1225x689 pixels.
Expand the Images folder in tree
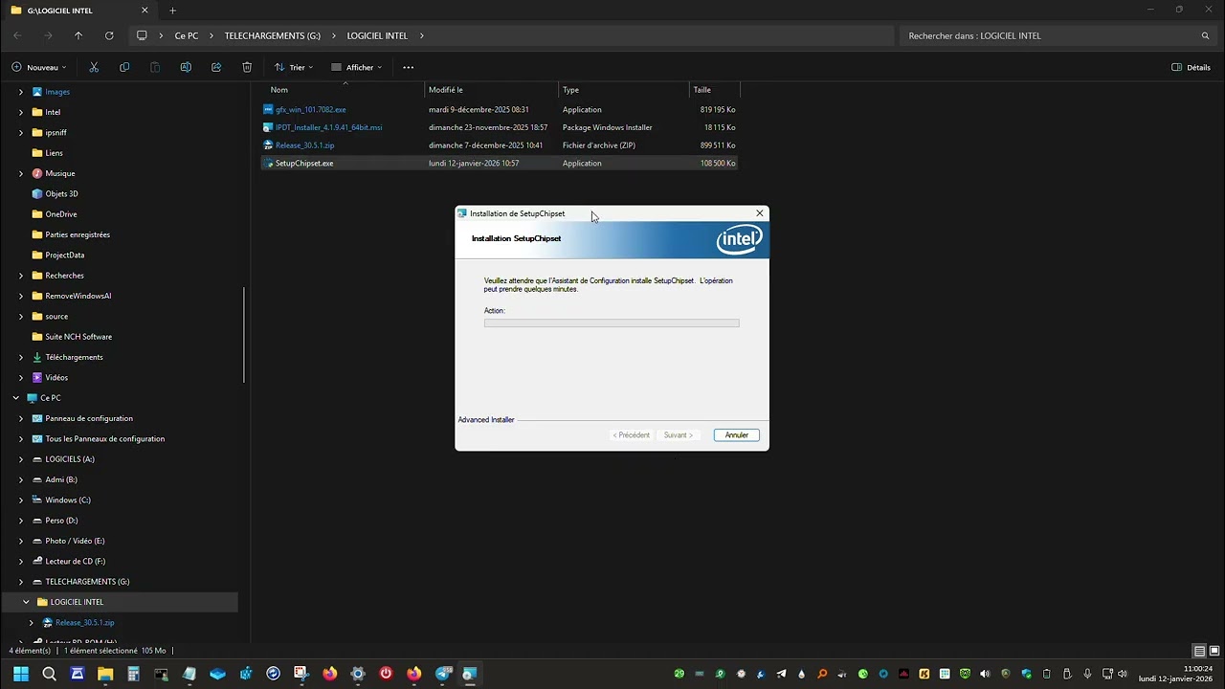pyautogui.click(x=21, y=92)
